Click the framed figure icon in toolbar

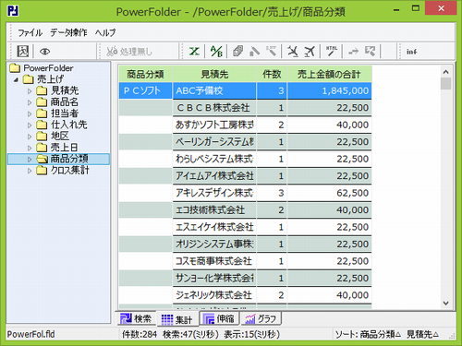point(23,52)
